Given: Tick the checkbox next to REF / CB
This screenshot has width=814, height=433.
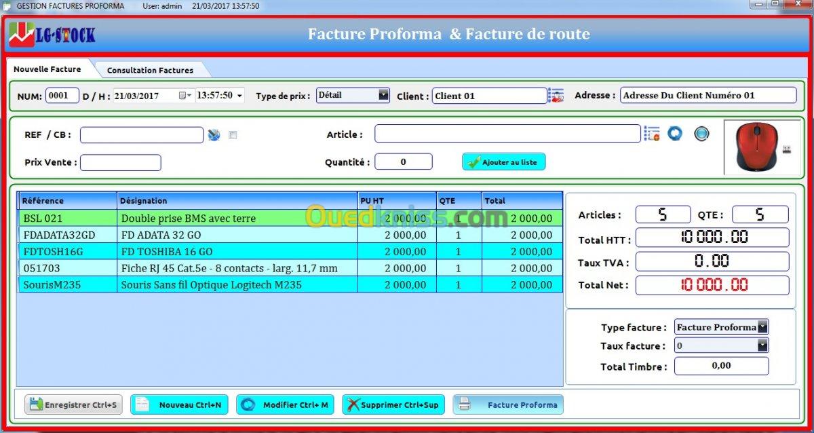Looking at the screenshot, I should coord(233,135).
